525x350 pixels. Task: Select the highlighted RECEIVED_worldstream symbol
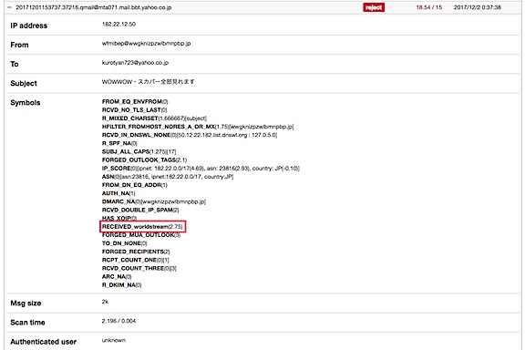click(x=142, y=227)
